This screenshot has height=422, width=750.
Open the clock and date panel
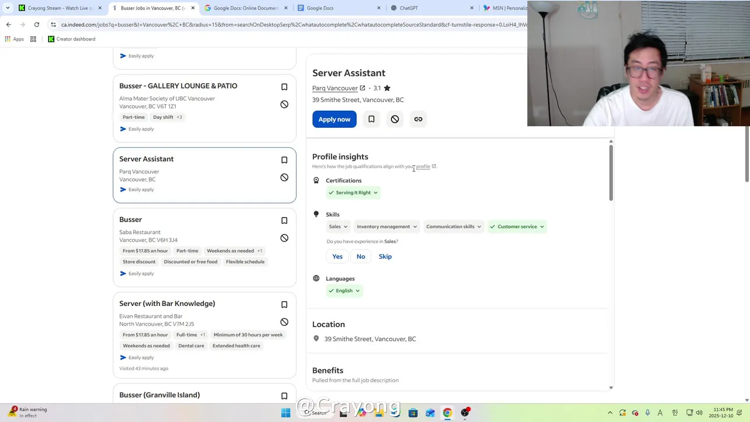(721, 413)
